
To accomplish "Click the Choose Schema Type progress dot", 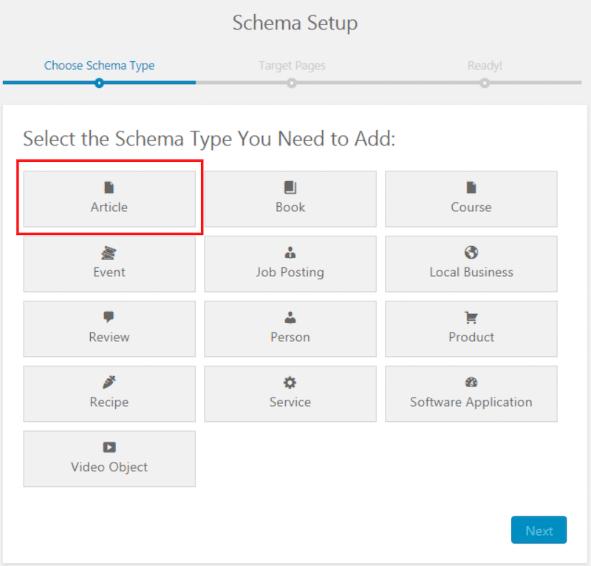I will click(99, 83).
